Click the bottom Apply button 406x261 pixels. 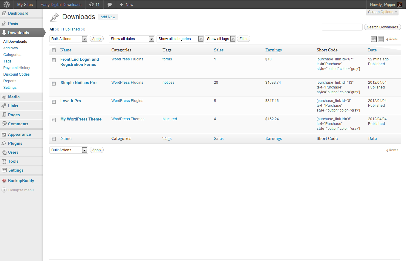(96, 150)
